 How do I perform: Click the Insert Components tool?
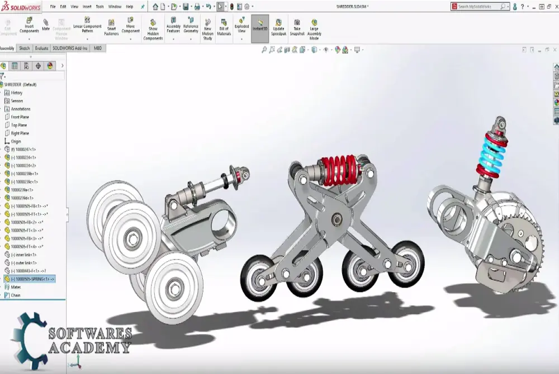tap(29, 26)
